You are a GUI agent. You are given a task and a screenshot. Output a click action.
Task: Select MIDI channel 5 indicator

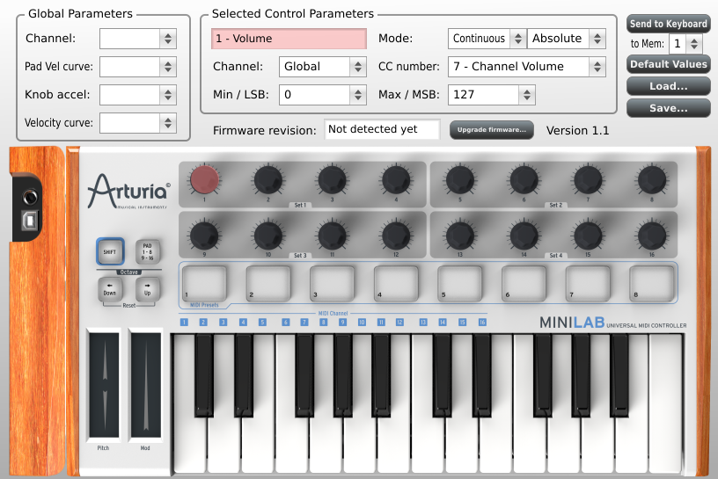[x=262, y=322]
